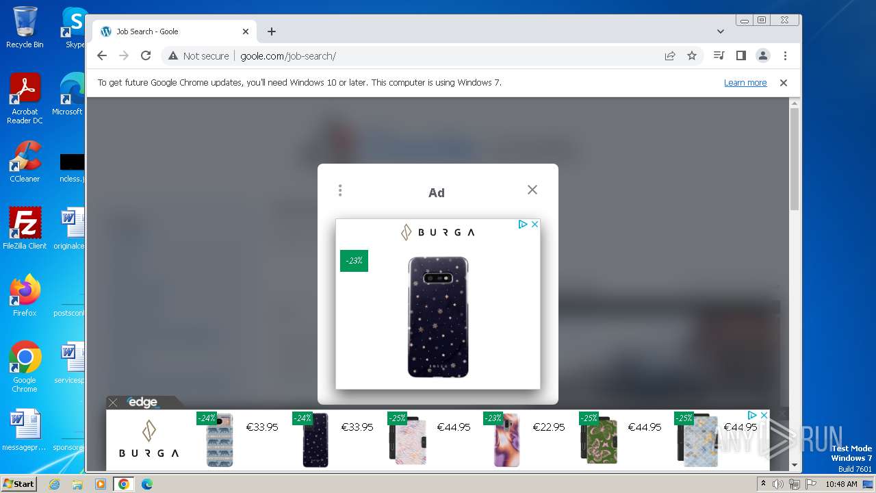876x493 pixels.
Task: Open FileZilla Client desktop icon
Action: pos(25,229)
